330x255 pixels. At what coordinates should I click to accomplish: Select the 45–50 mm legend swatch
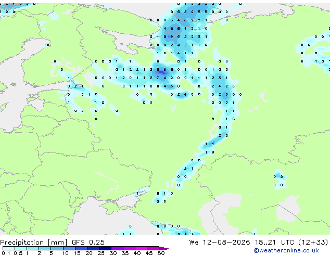[x=153, y=248]
